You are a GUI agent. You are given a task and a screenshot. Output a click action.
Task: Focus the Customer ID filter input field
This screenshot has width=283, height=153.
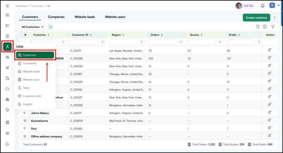(84, 42)
